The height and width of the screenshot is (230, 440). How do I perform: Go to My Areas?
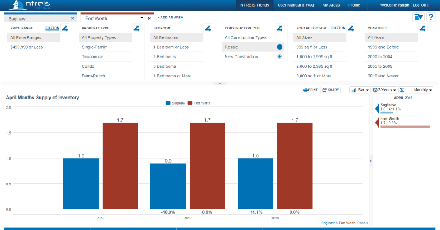[331, 5]
